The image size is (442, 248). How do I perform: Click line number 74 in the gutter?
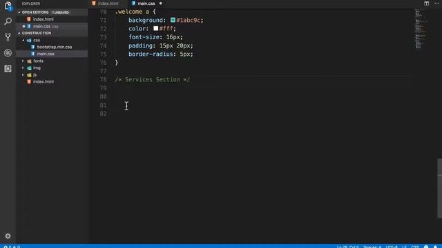103,46
